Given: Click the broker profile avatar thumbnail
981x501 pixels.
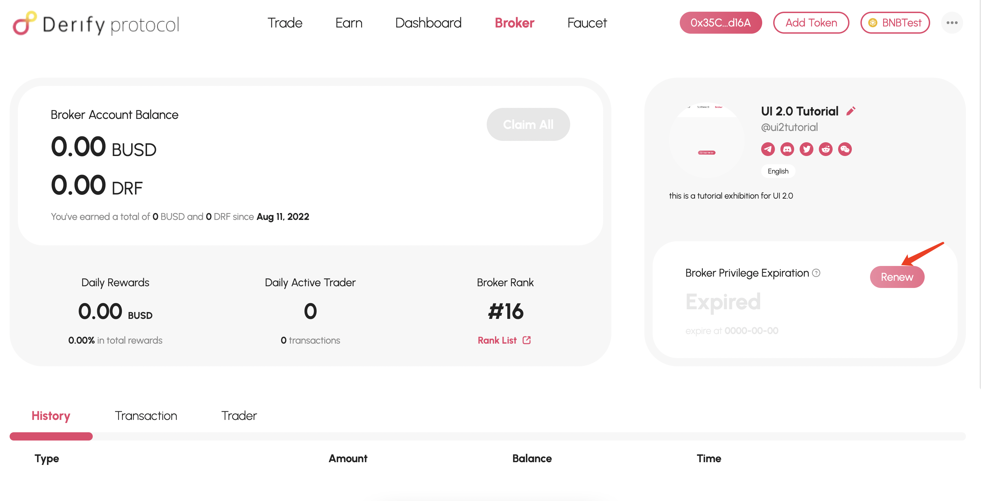Looking at the screenshot, I should tap(707, 140).
